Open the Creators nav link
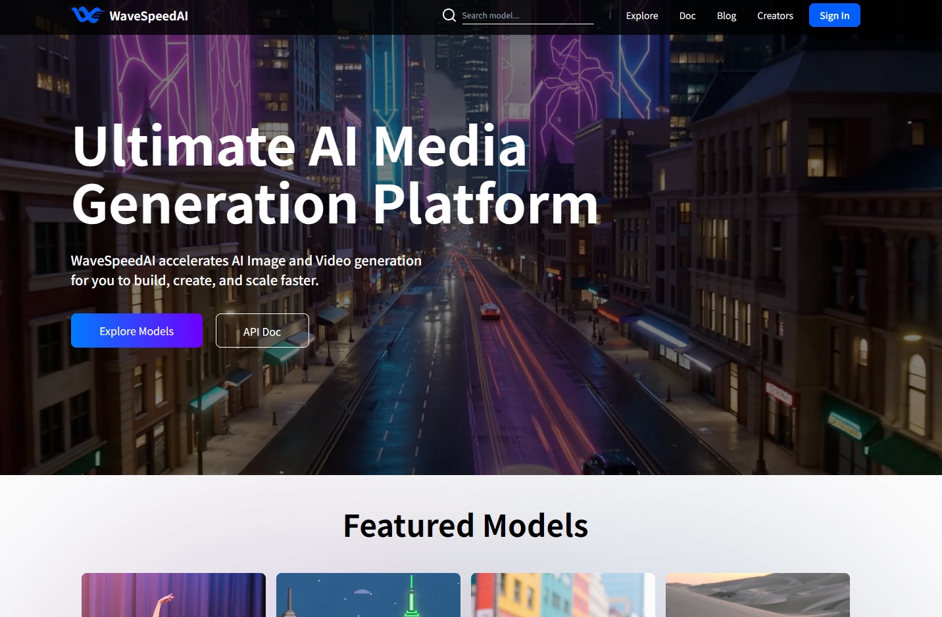Viewport: 942px width, 617px height. pos(775,16)
